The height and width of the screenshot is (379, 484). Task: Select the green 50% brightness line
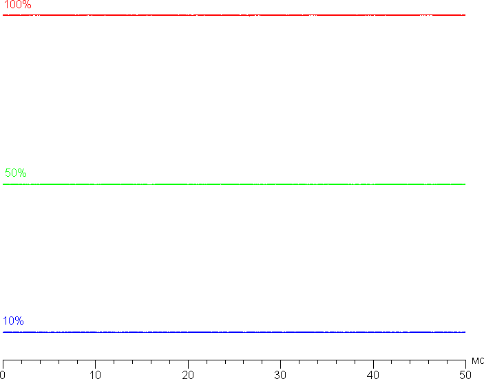pyautogui.click(x=234, y=184)
